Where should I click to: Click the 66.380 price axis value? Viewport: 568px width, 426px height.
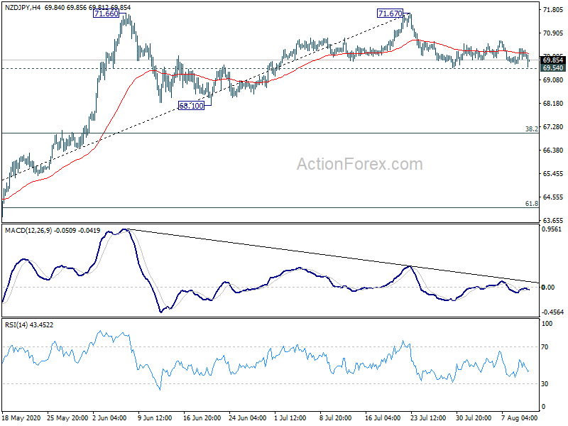[x=553, y=151]
